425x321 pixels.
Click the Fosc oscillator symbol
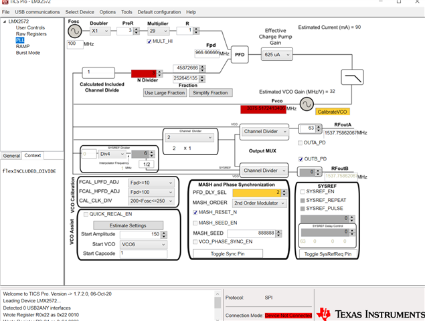point(74,31)
